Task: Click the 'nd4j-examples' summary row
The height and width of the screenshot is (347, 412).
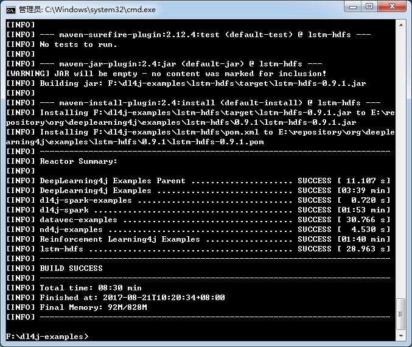Action: coord(198,230)
